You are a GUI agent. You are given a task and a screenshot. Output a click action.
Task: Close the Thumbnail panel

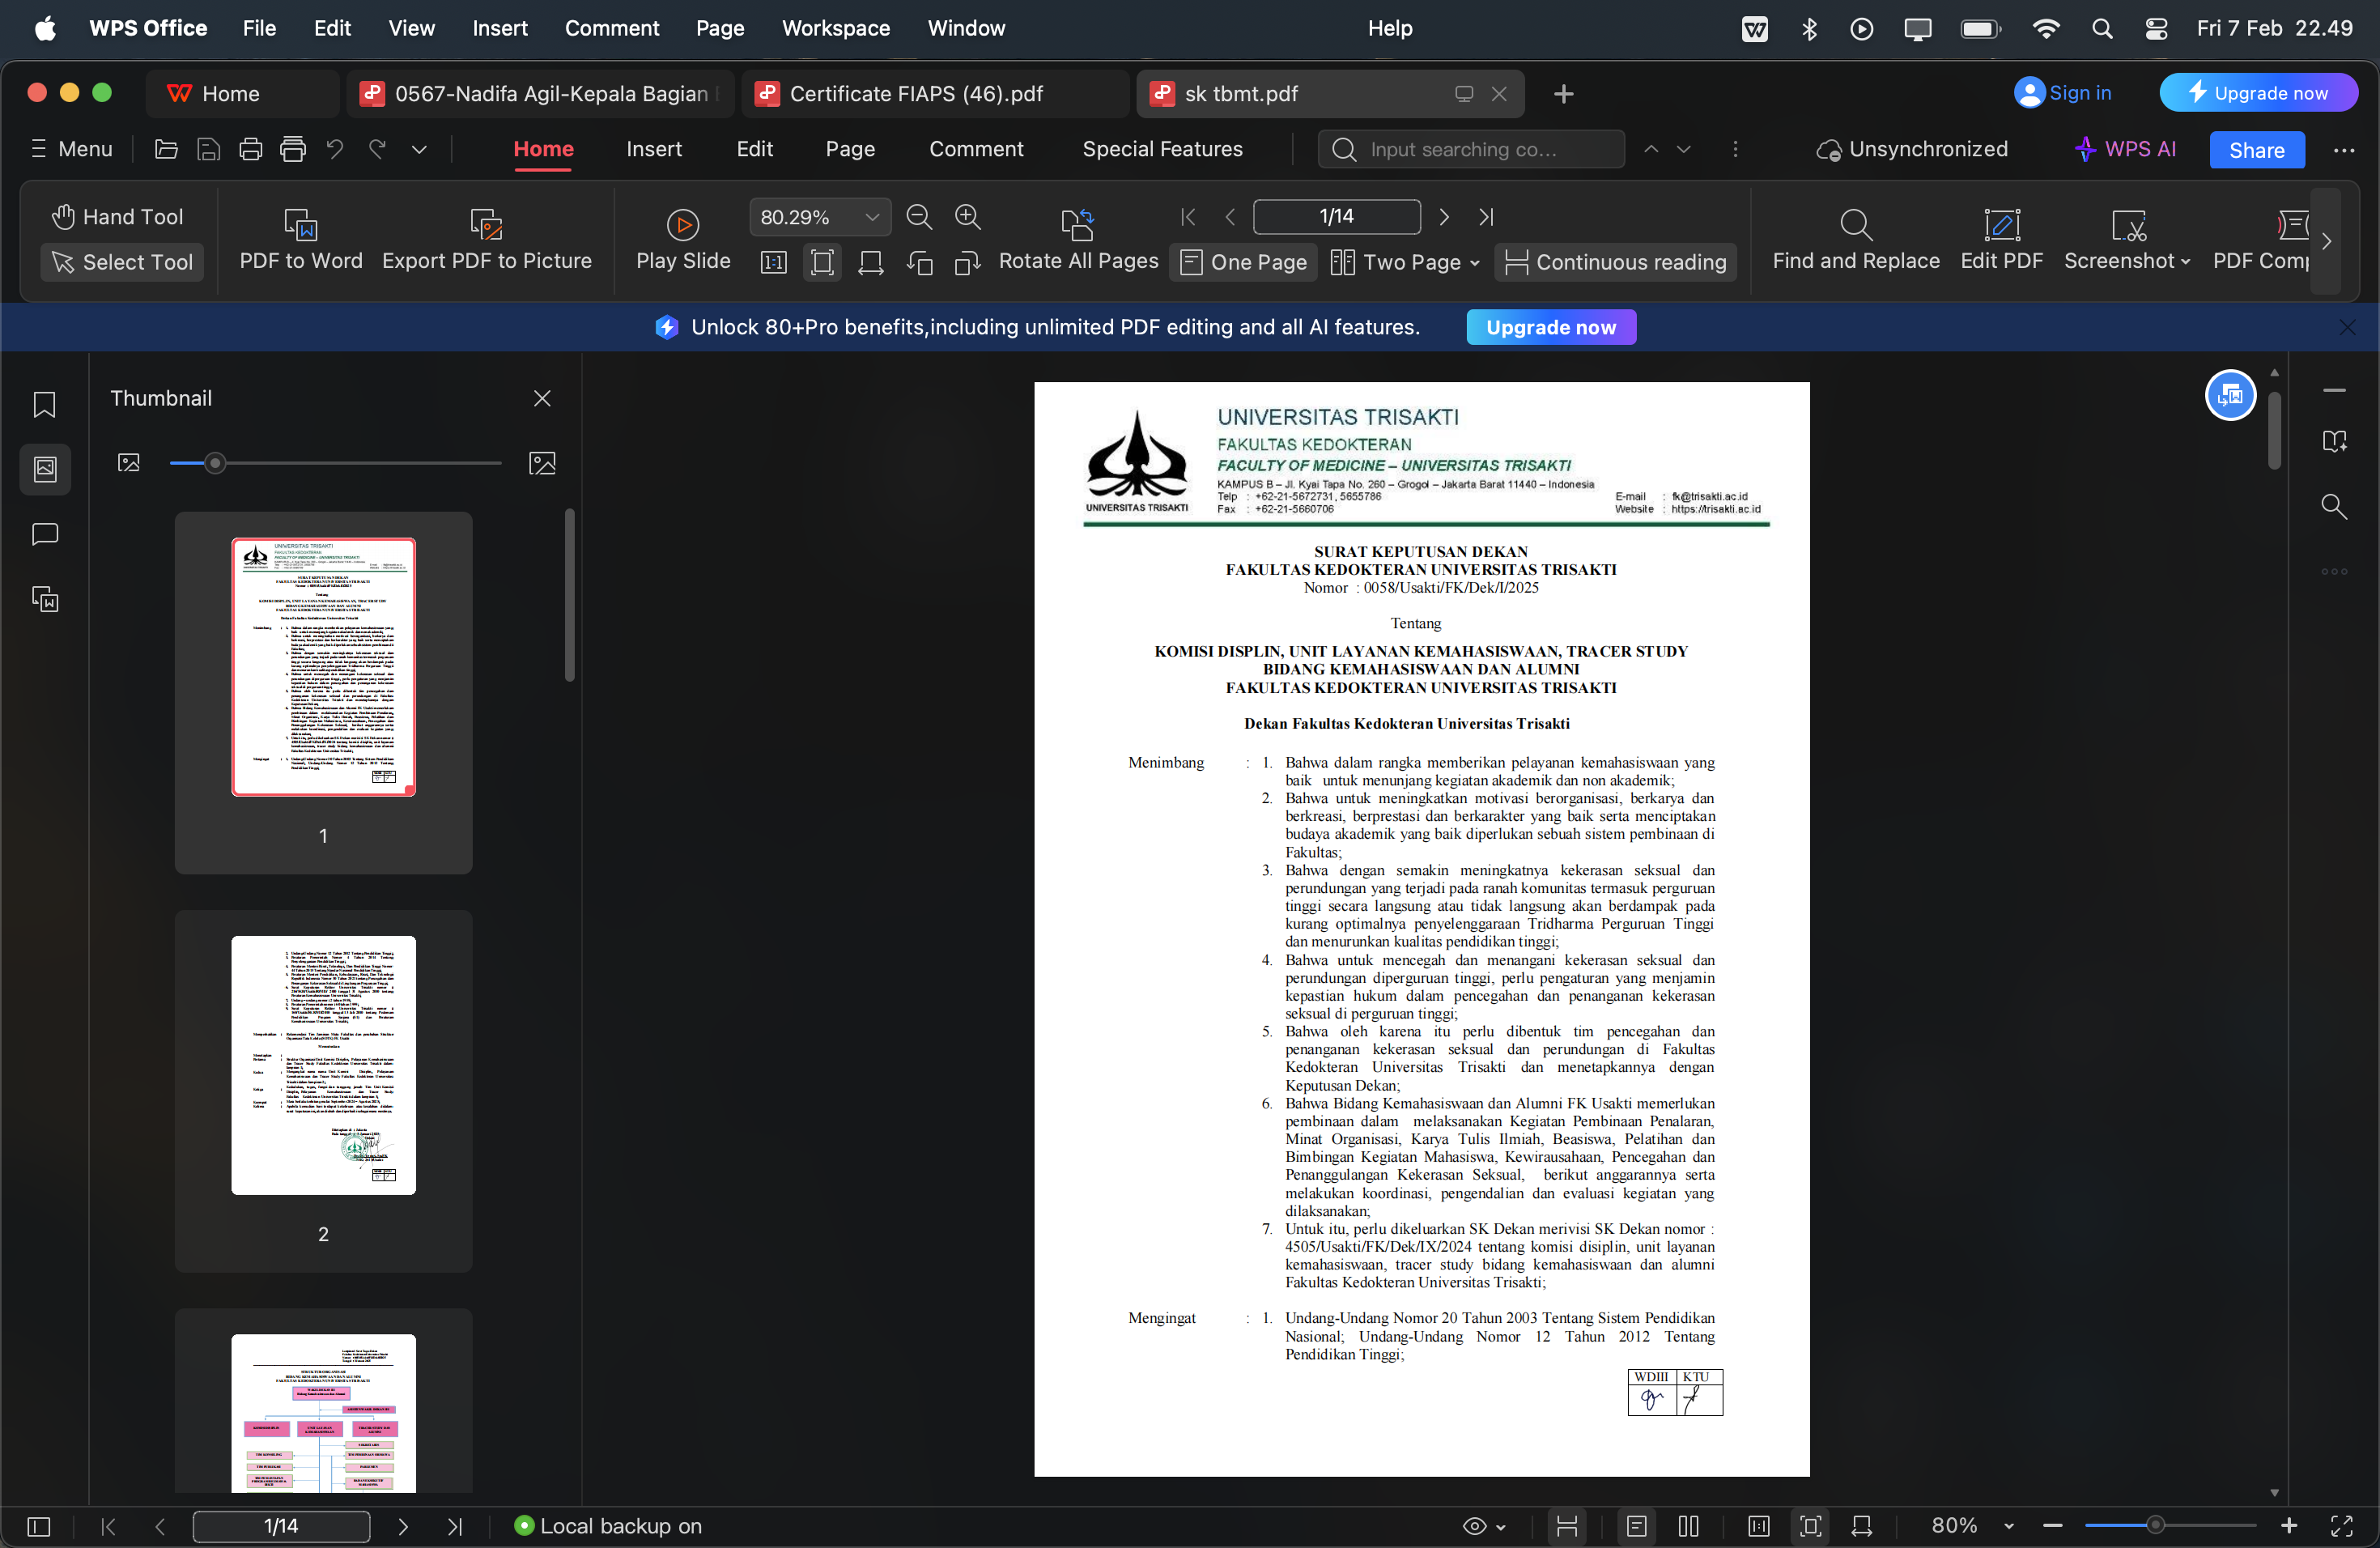[x=542, y=398]
